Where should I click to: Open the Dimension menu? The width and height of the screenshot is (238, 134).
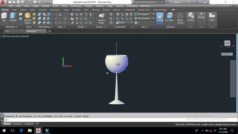76,6
